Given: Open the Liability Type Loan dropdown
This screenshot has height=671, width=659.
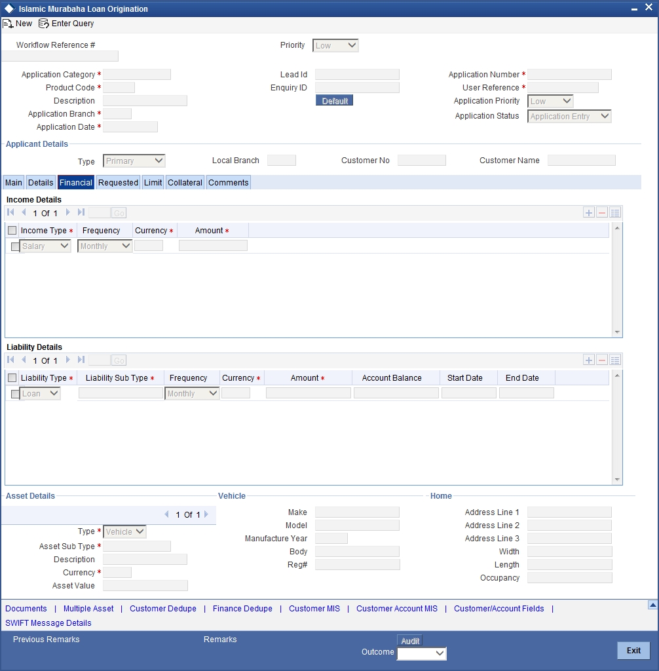Looking at the screenshot, I should [x=40, y=394].
